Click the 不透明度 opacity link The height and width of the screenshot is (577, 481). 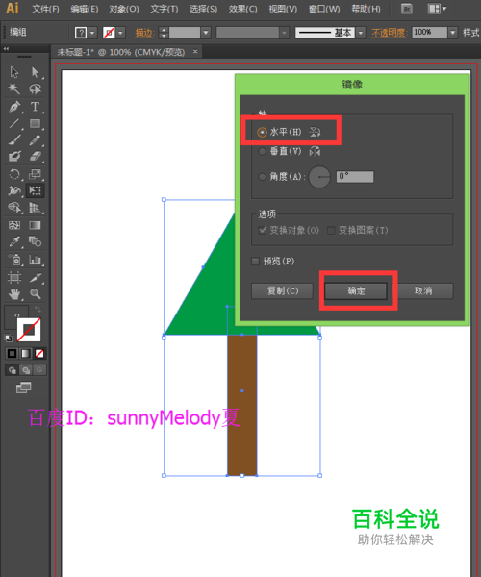point(389,33)
